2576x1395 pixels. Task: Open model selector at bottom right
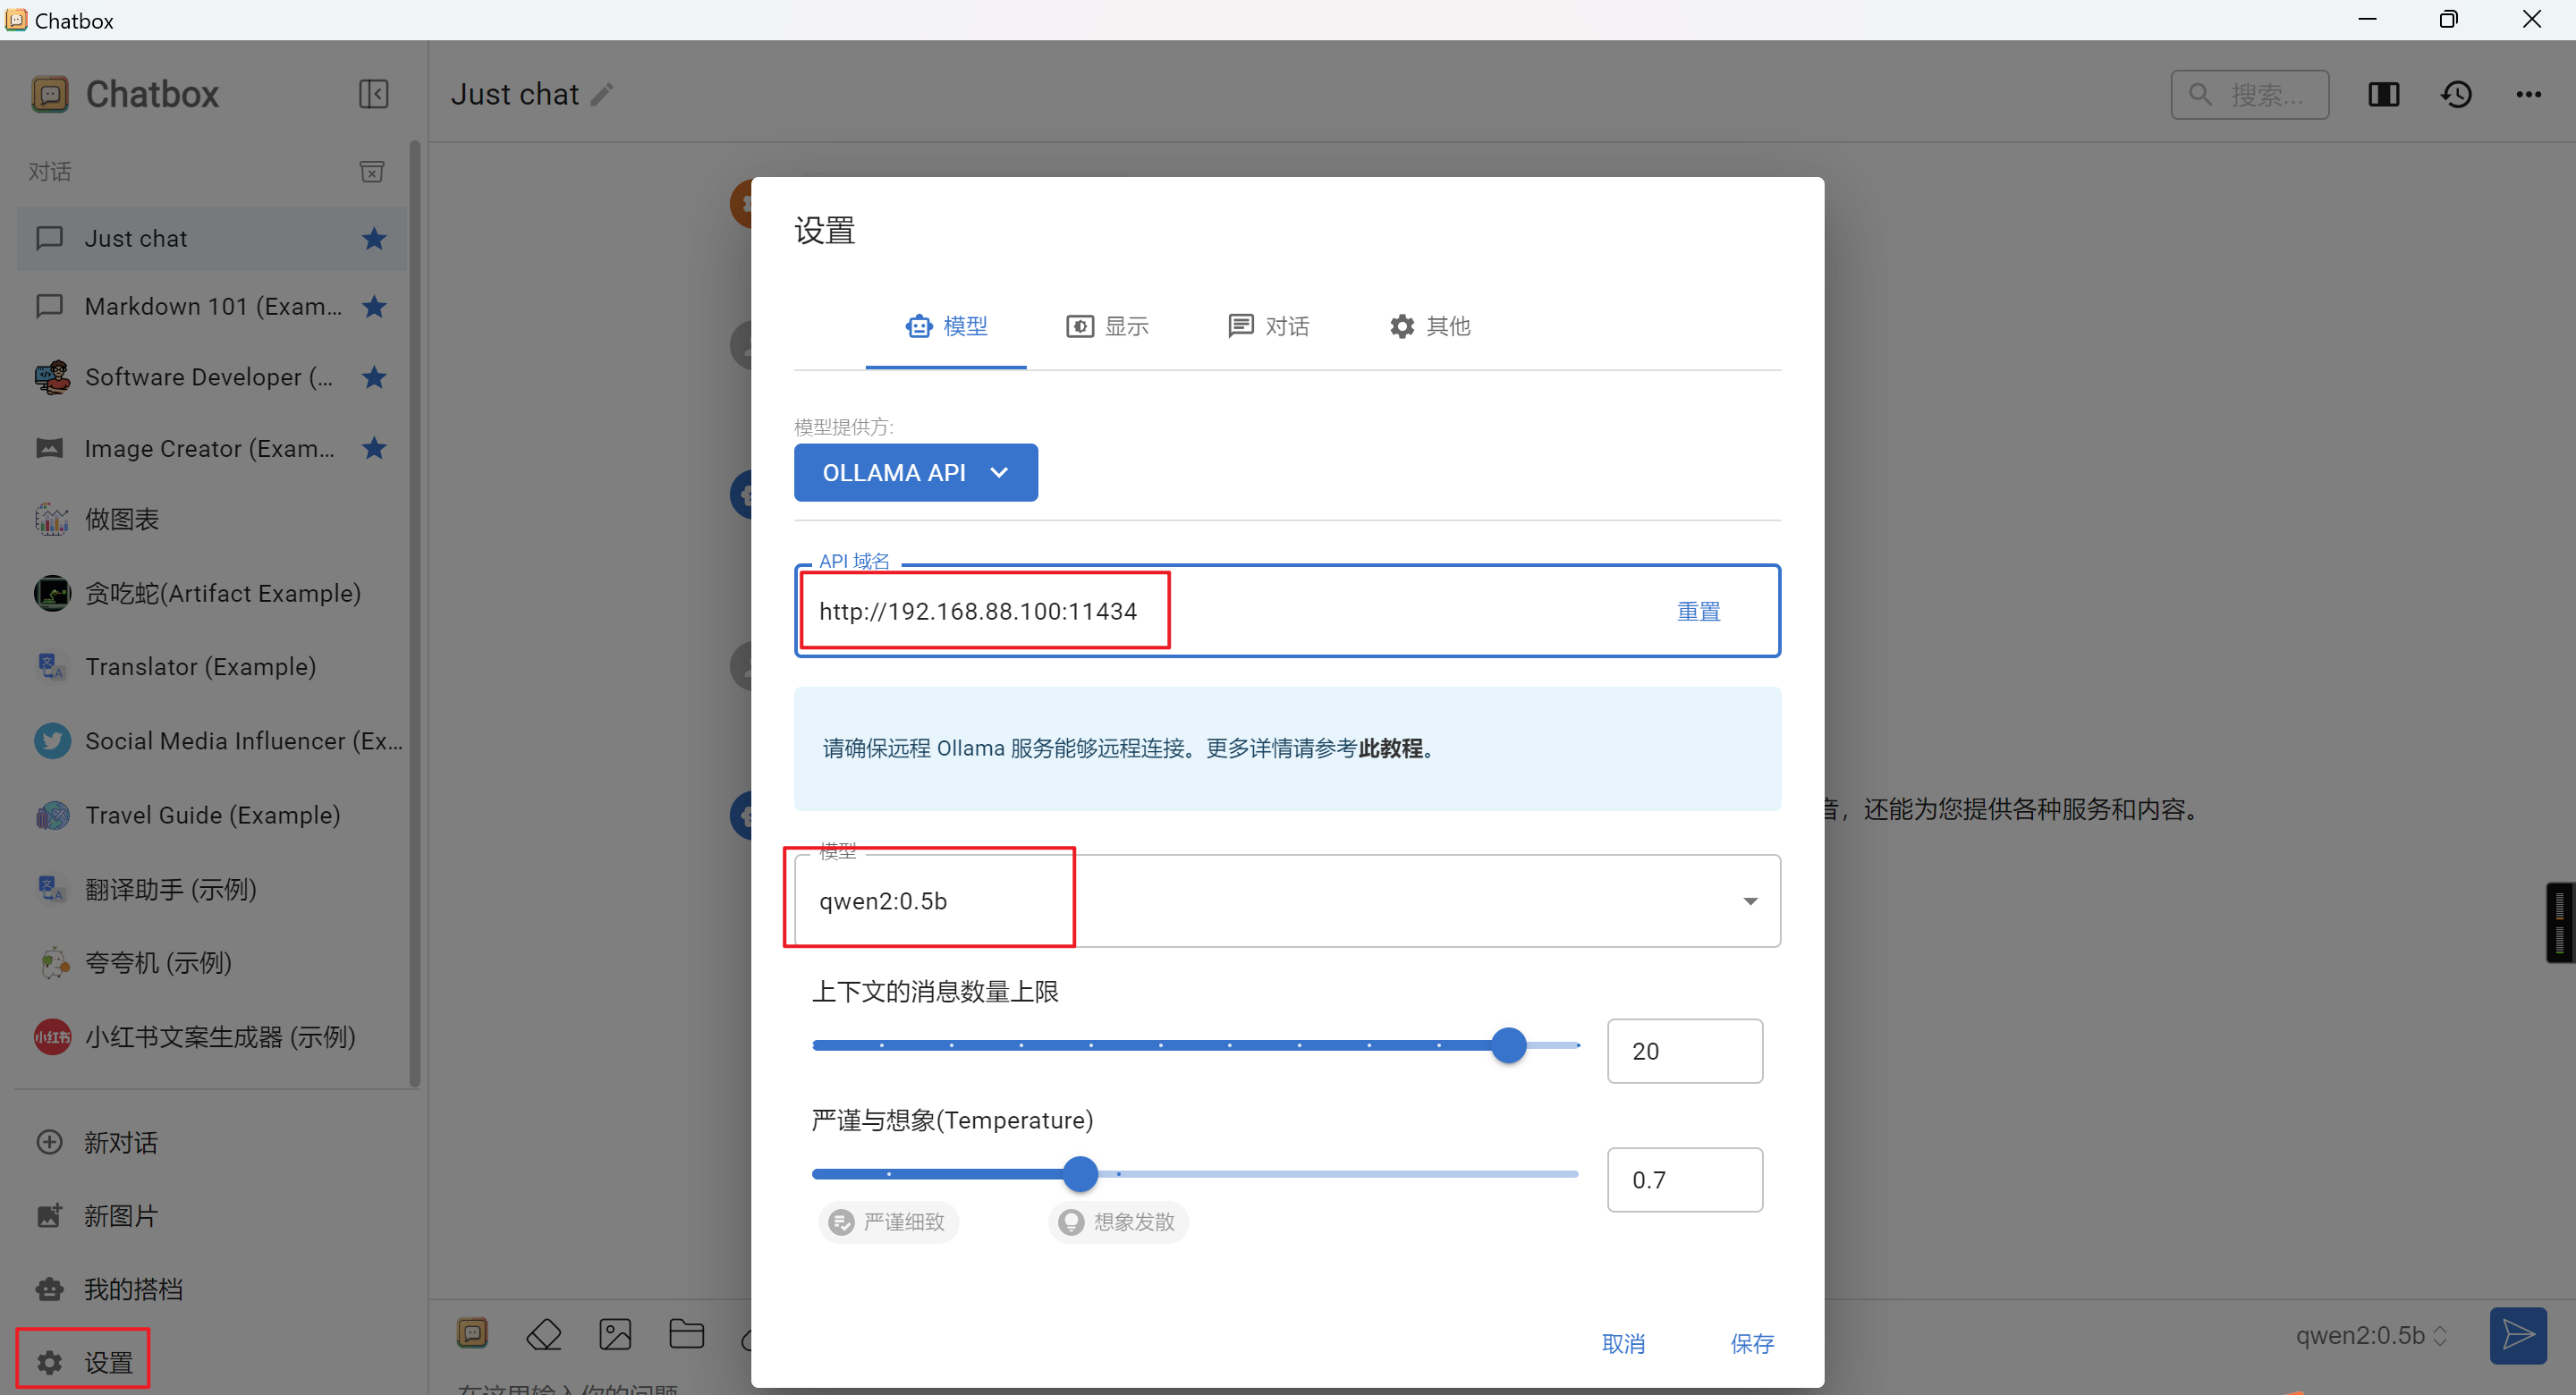[2370, 1335]
